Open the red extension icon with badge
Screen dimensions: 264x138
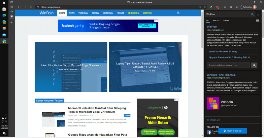click(x=217, y=7)
